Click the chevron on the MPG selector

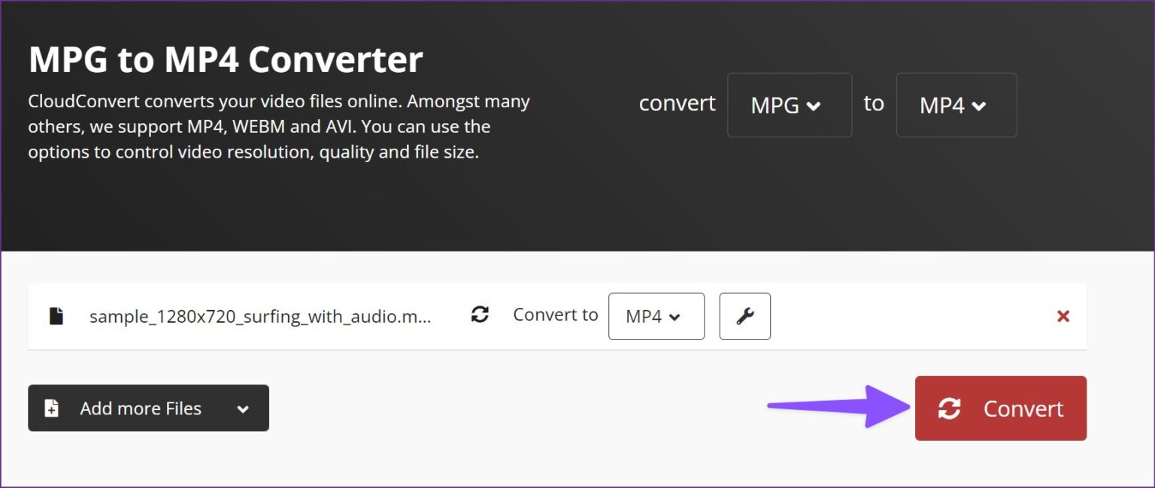tap(814, 106)
